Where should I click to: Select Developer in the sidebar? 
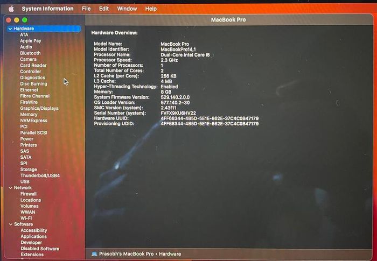pyautogui.click(x=31, y=243)
